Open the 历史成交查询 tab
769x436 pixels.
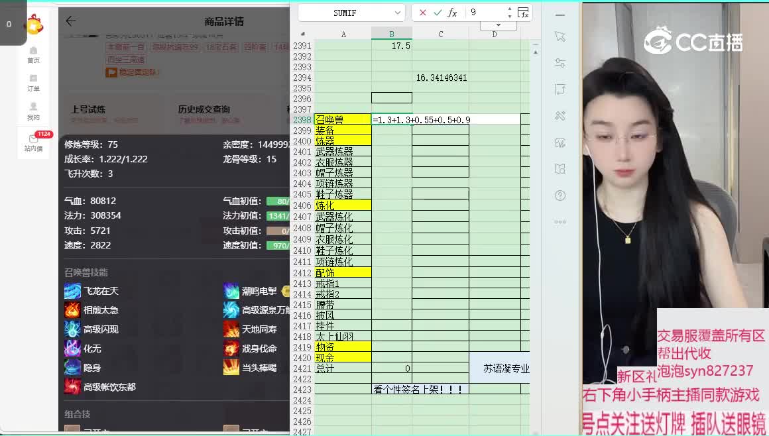(204, 109)
